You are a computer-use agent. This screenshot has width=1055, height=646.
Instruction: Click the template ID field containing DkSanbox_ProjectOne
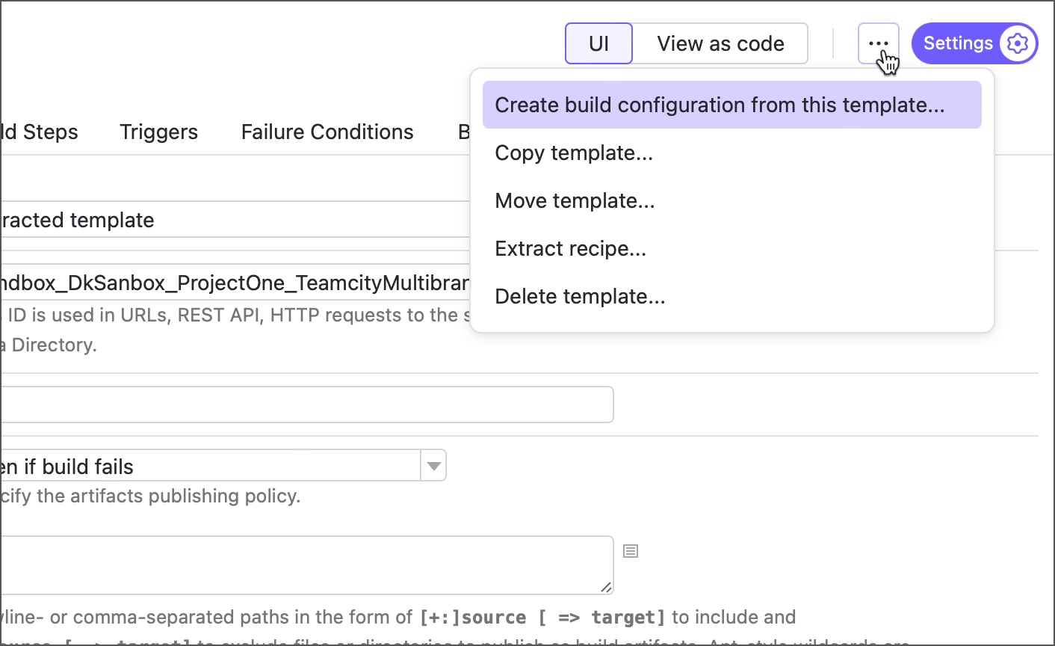pyautogui.click(x=224, y=283)
